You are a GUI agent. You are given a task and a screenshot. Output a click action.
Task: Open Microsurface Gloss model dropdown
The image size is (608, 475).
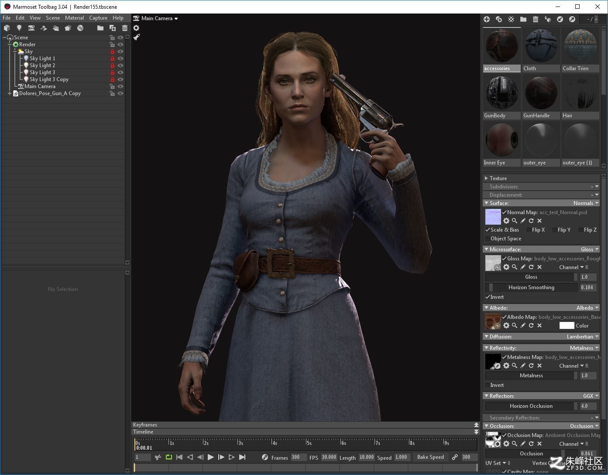pos(590,249)
